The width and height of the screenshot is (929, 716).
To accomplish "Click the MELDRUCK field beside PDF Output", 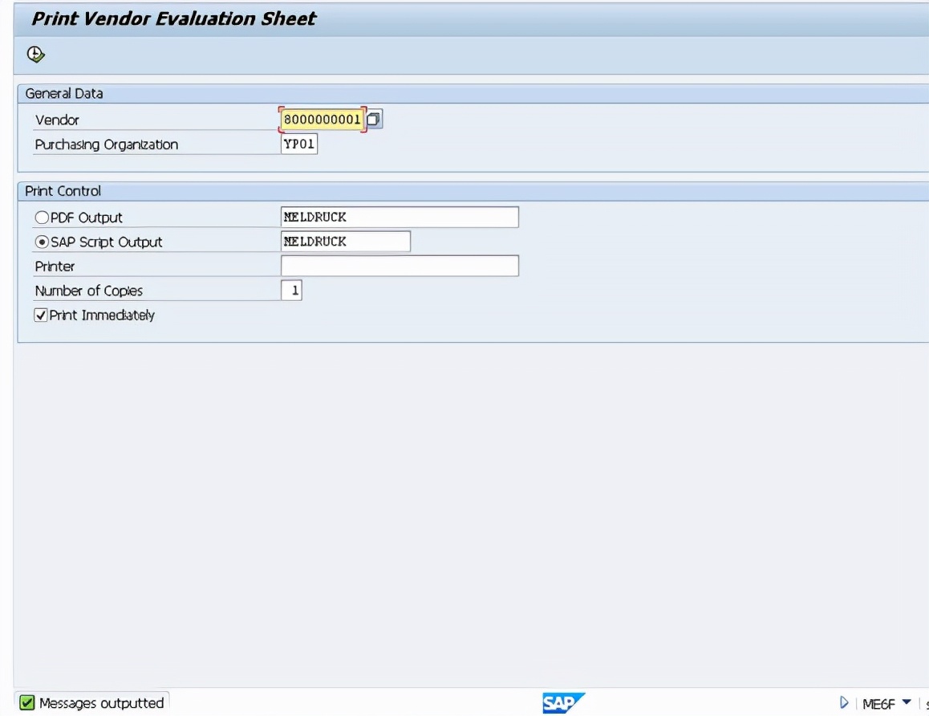I will tap(397, 217).
